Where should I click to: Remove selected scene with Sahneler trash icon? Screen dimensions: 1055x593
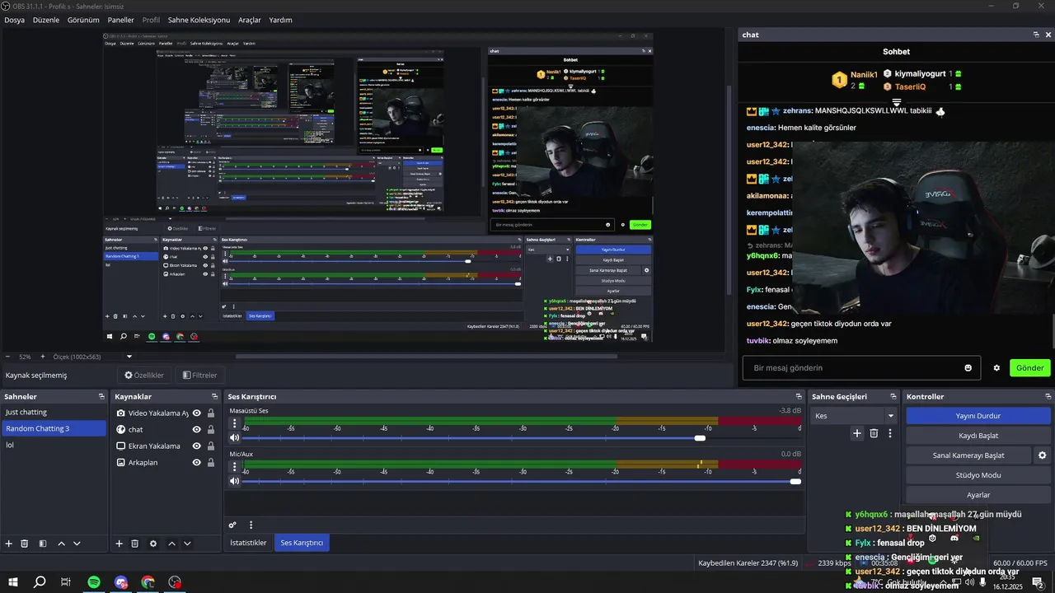pos(25,544)
